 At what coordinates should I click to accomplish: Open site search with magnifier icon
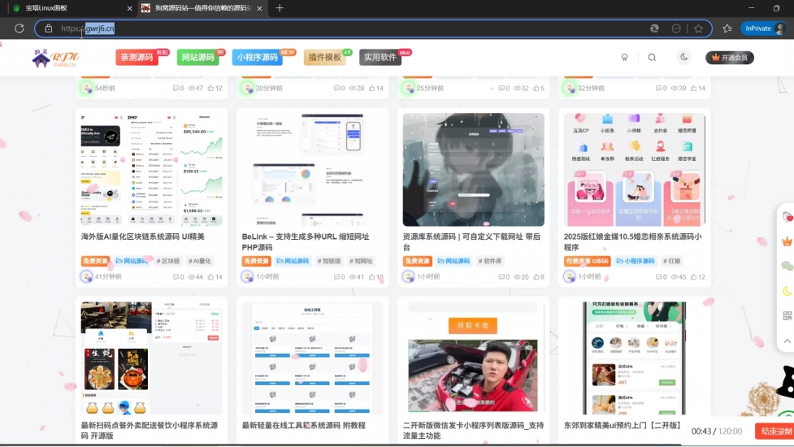tap(652, 57)
